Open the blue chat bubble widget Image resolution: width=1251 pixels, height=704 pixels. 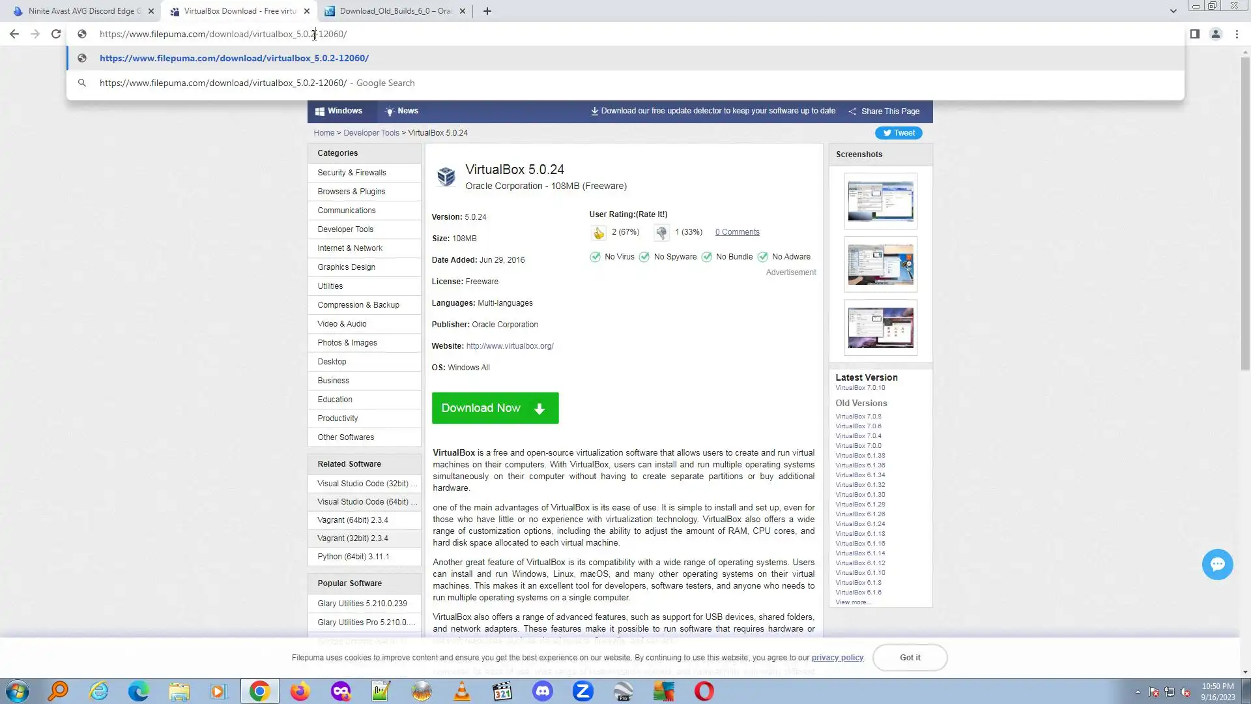click(x=1216, y=565)
